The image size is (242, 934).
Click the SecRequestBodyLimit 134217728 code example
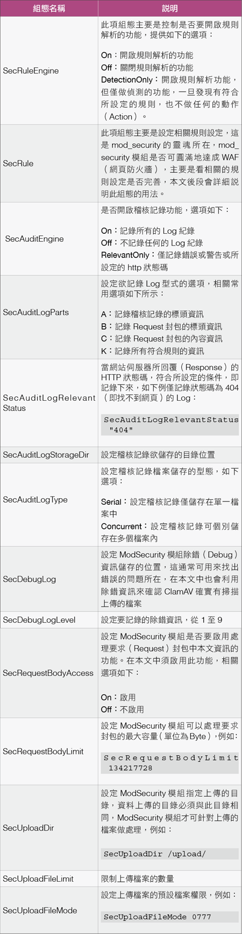(170, 762)
